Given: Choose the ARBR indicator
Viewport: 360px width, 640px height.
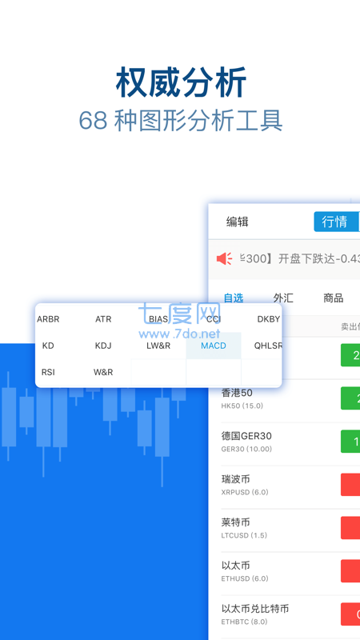Looking at the screenshot, I should point(48,319).
